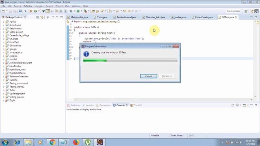Minimize the Package Explorer panel
Image resolution: width=260 pixels, height=146 pixels.
coord(57,17)
